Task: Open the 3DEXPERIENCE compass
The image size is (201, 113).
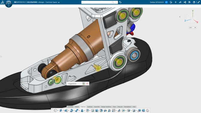Action: click(x=9, y=4)
